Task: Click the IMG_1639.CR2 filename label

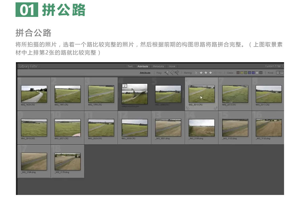Action: tap(28, 105)
